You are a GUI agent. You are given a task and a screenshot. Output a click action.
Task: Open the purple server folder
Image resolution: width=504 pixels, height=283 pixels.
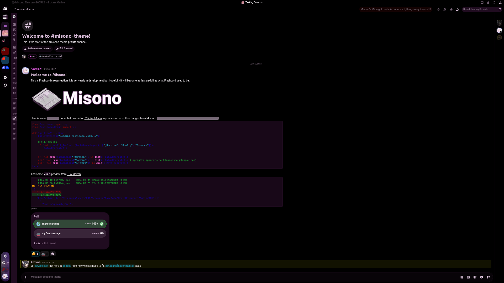coord(5,26)
